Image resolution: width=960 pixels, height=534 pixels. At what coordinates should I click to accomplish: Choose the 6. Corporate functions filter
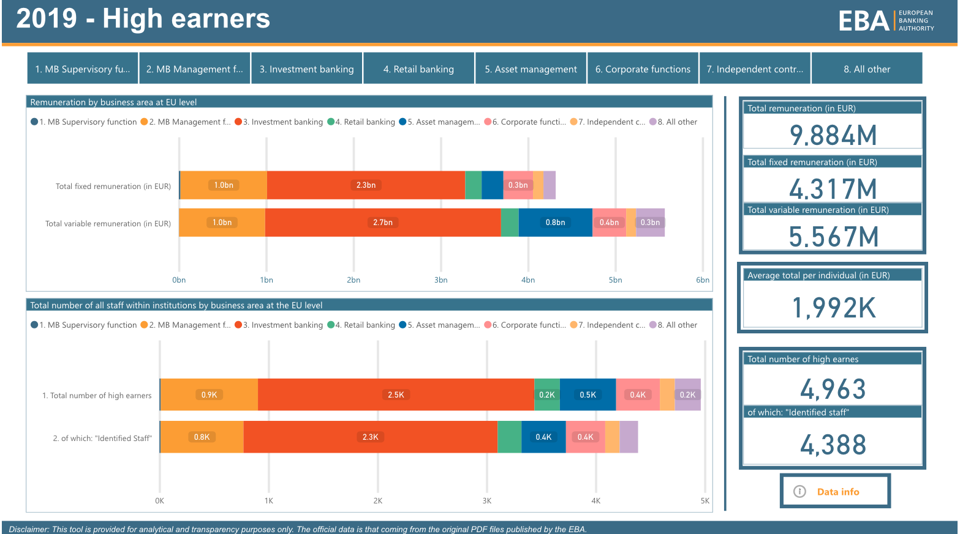coord(643,69)
